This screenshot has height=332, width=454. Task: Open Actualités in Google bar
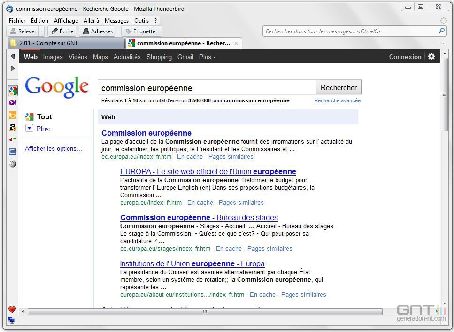pos(127,57)
